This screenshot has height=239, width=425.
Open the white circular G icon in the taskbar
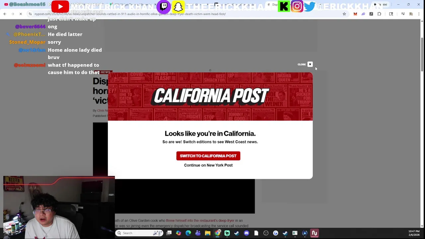(x=276, y=233)
